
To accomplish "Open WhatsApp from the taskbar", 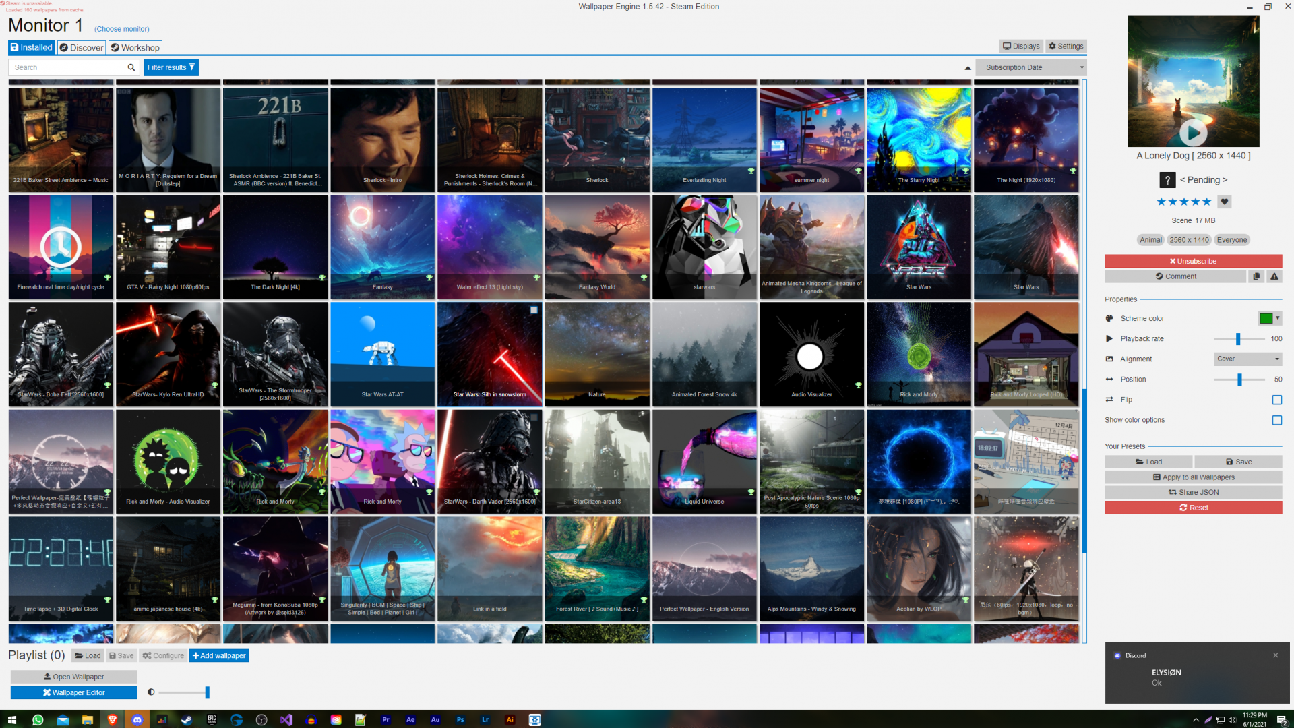I will [38, 720].
